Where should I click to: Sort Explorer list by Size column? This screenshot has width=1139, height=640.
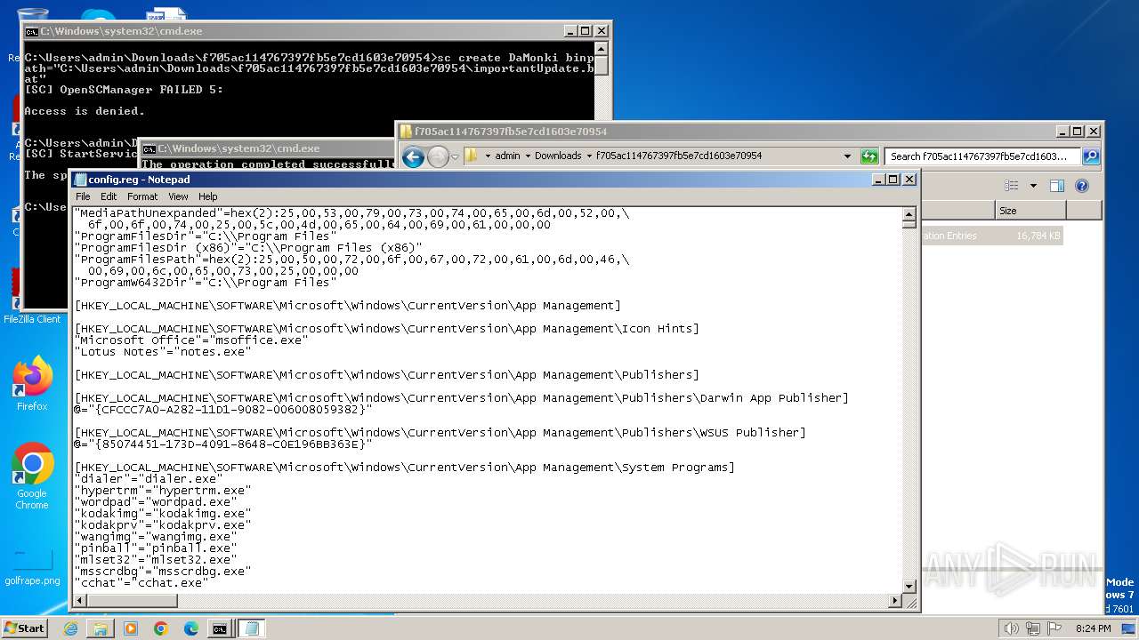tap(1030, 211)
